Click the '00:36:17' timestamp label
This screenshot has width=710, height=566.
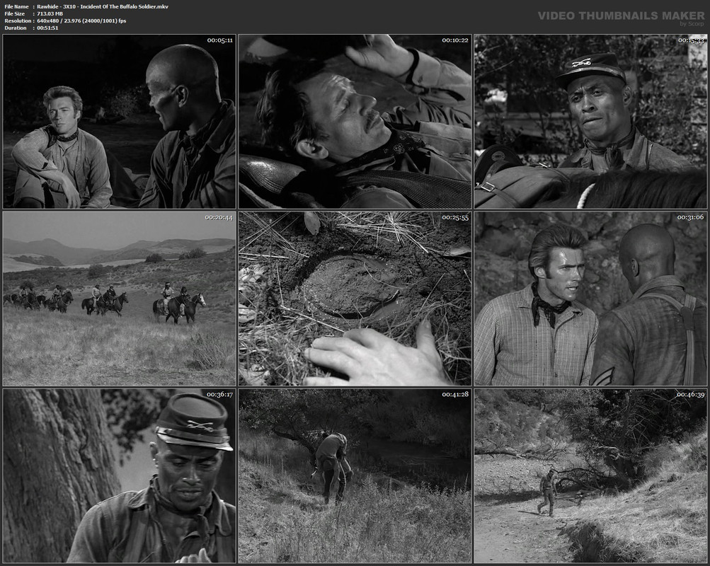tap(220, 395)
